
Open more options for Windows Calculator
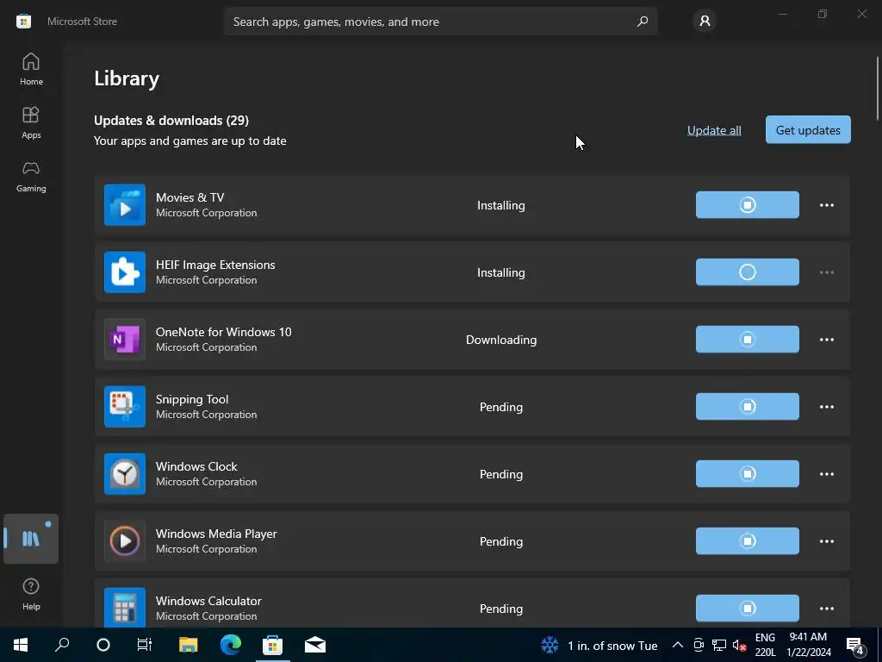pyautogui.click(x=826, y=609)
